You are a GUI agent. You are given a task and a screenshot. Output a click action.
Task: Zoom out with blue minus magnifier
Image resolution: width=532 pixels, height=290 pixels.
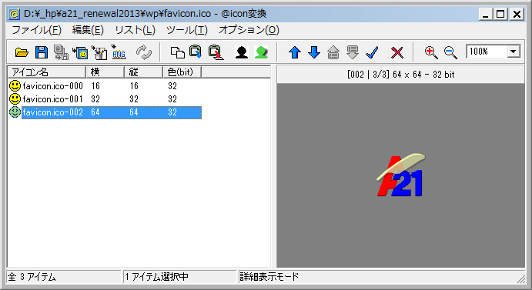pyautogui.click(x=450, y=52)
